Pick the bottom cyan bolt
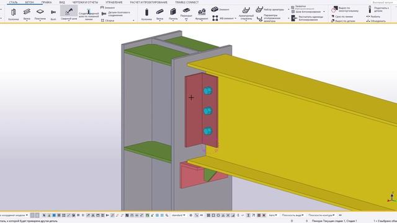Viewport: 397px width, 223px height. coord(208,131)
